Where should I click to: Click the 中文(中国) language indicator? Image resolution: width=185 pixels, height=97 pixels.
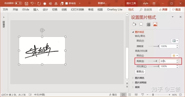point(39,95)
